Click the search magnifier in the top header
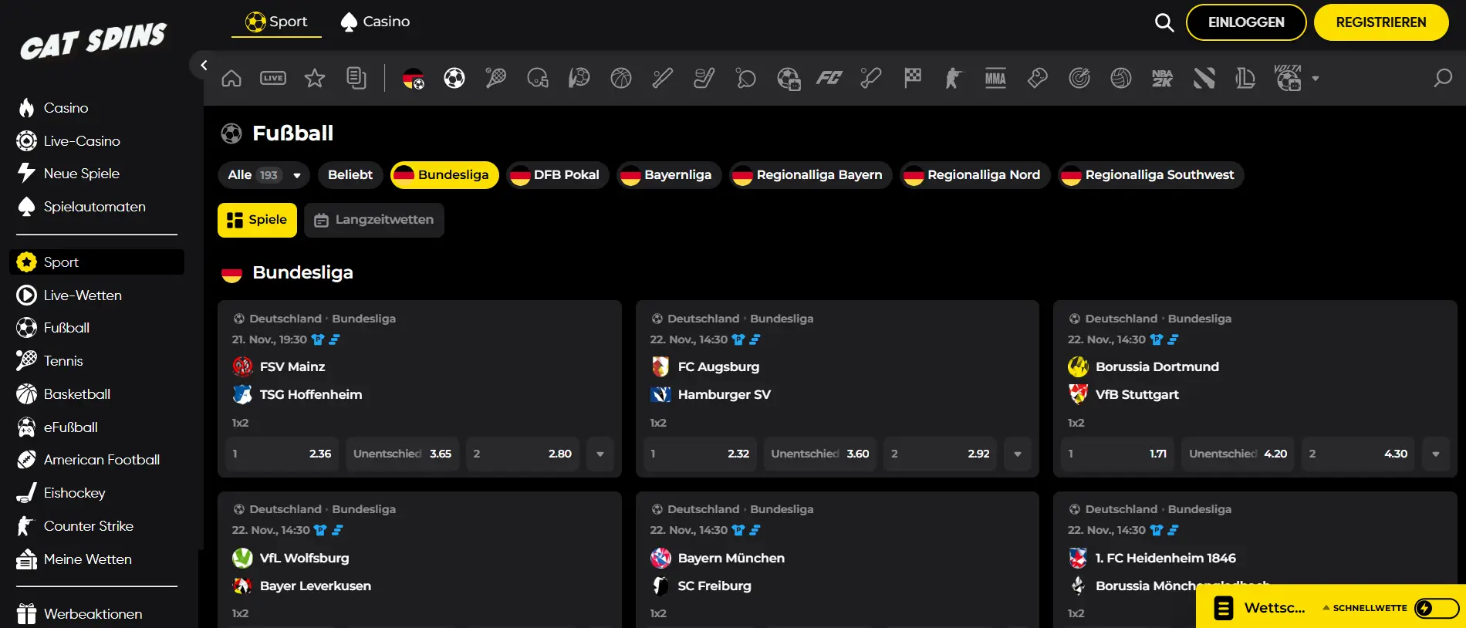This screenshot has width=1466, height=628. [1164, 22]
